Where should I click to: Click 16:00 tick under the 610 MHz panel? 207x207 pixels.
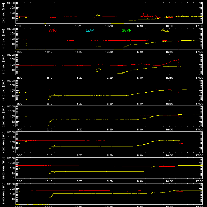(19, 78)
